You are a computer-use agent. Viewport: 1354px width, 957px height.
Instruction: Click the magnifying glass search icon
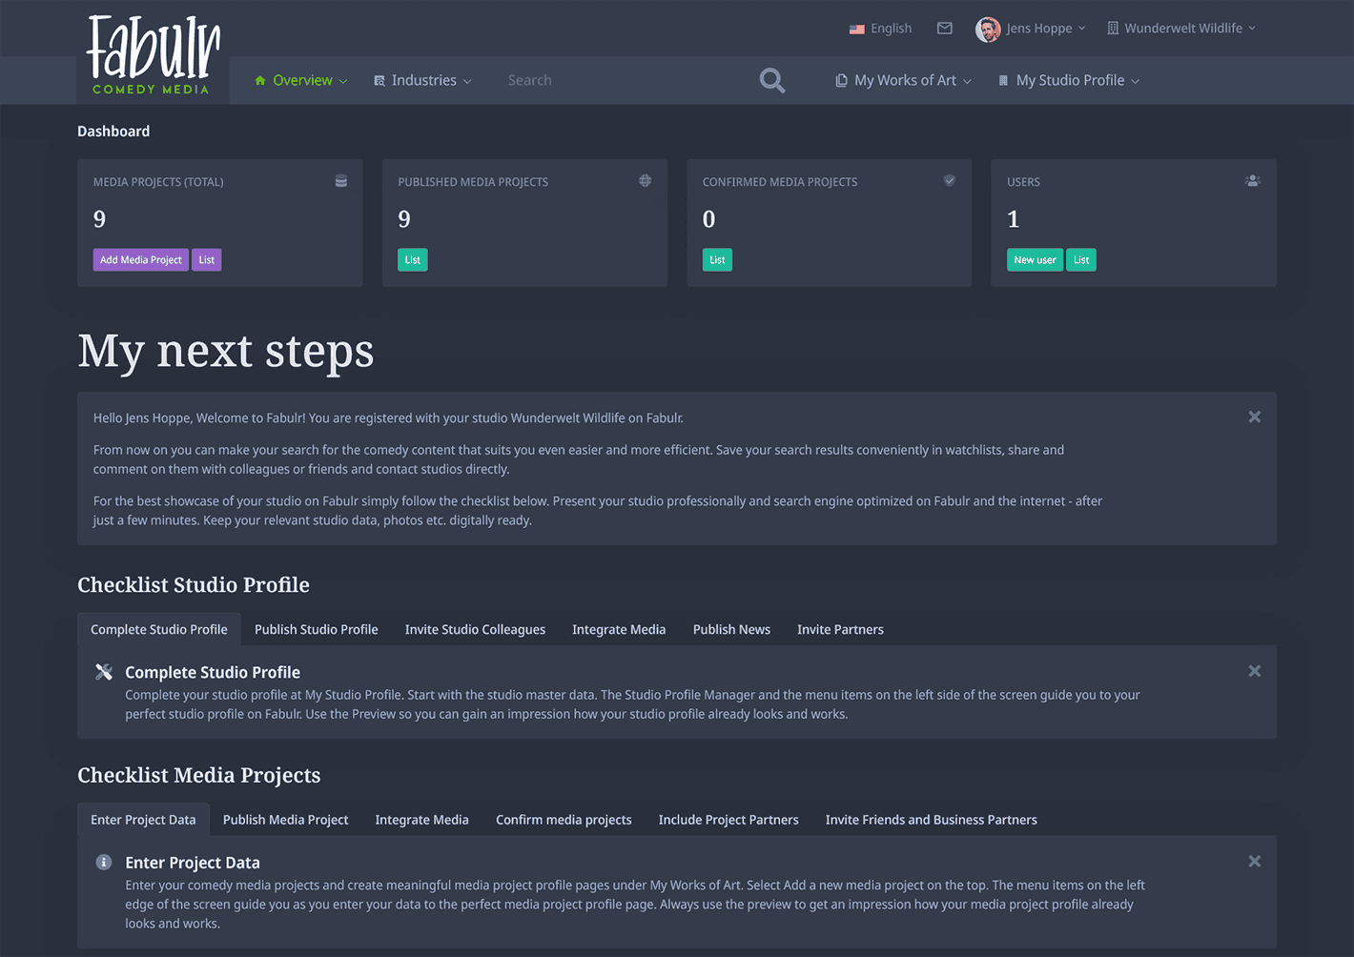(x=772, y=81)
